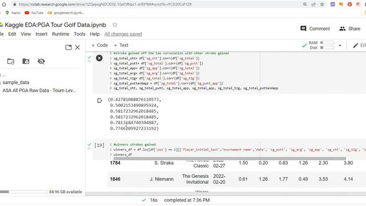Viewport: 366px width, 206px height.
Task: Click the 0.42781088876110573 output value
Action: pyautogui.click(x=135, y=100)
